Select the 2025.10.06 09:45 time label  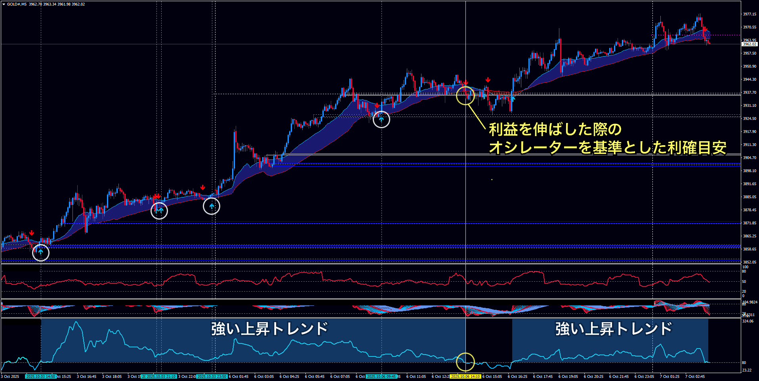pyautogui.click(x=381, y=377)
